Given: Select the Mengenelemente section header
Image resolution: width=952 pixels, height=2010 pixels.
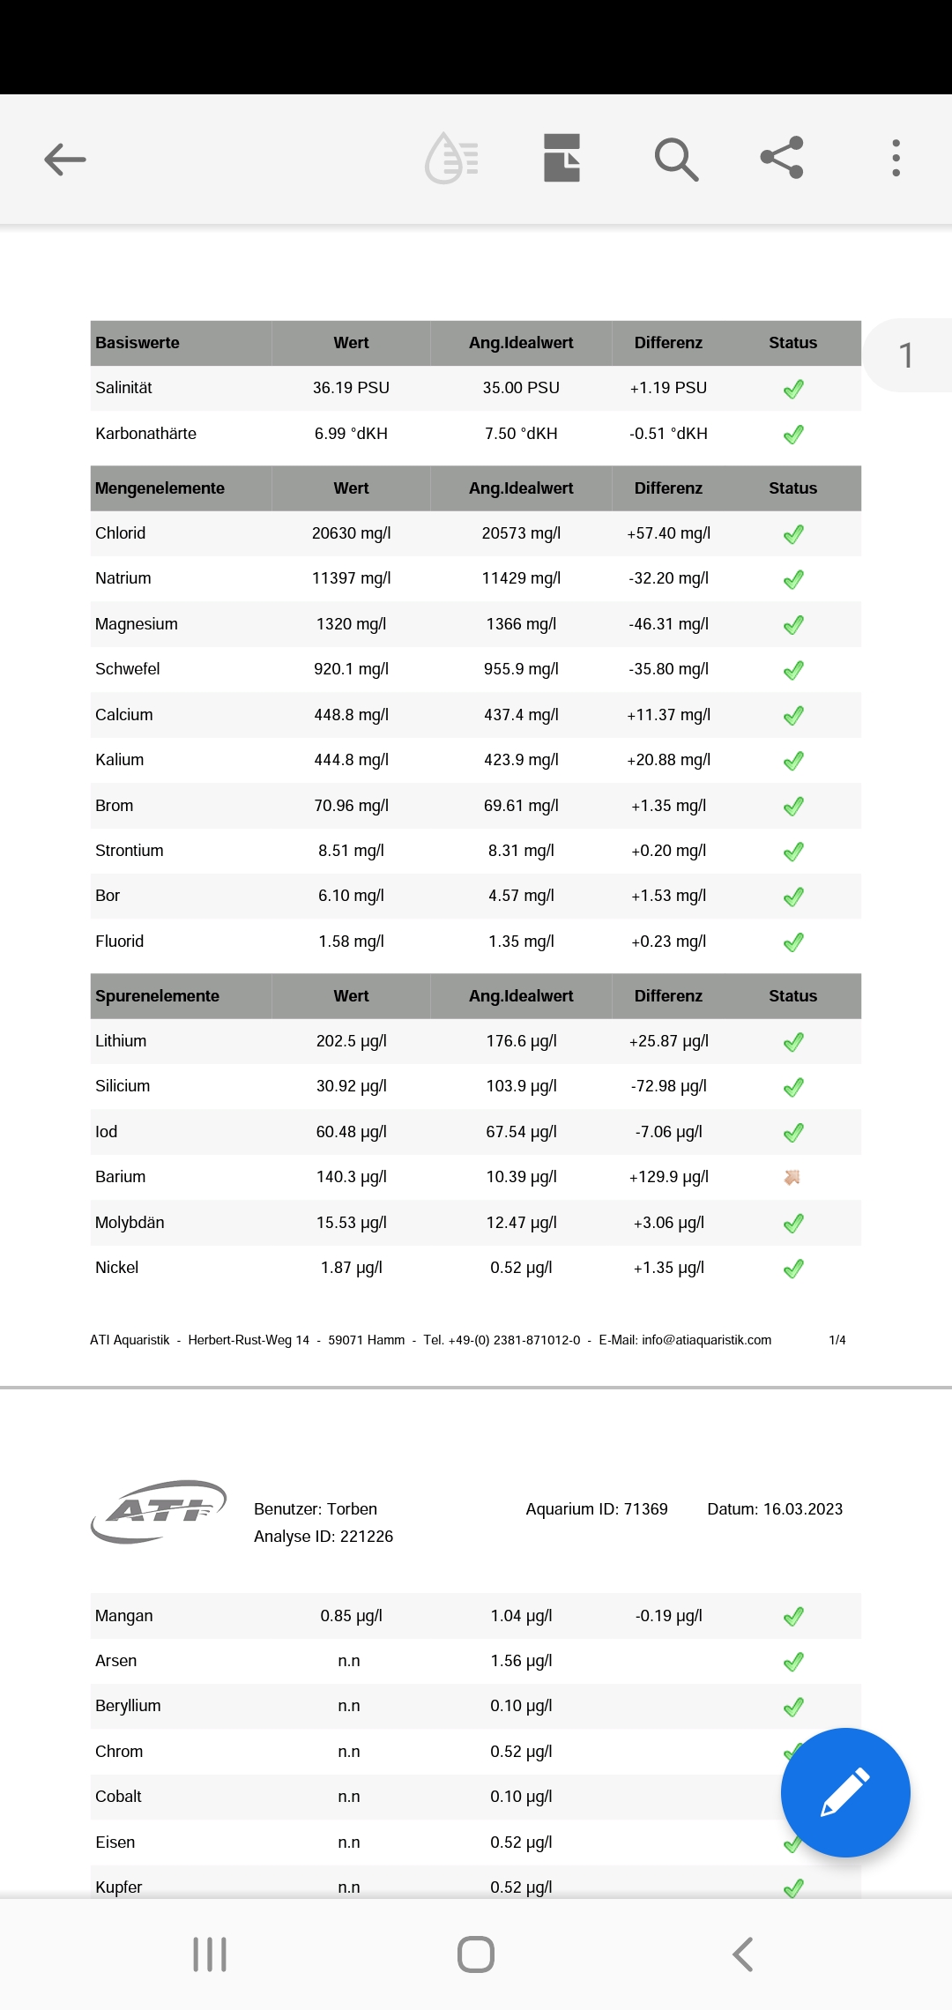Looking at the screenshot, I should (x=160, y=488).
